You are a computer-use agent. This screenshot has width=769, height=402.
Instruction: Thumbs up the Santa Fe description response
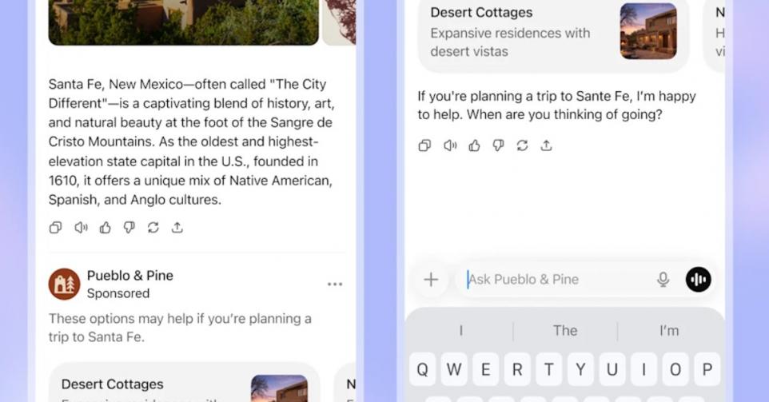point(105,228)
